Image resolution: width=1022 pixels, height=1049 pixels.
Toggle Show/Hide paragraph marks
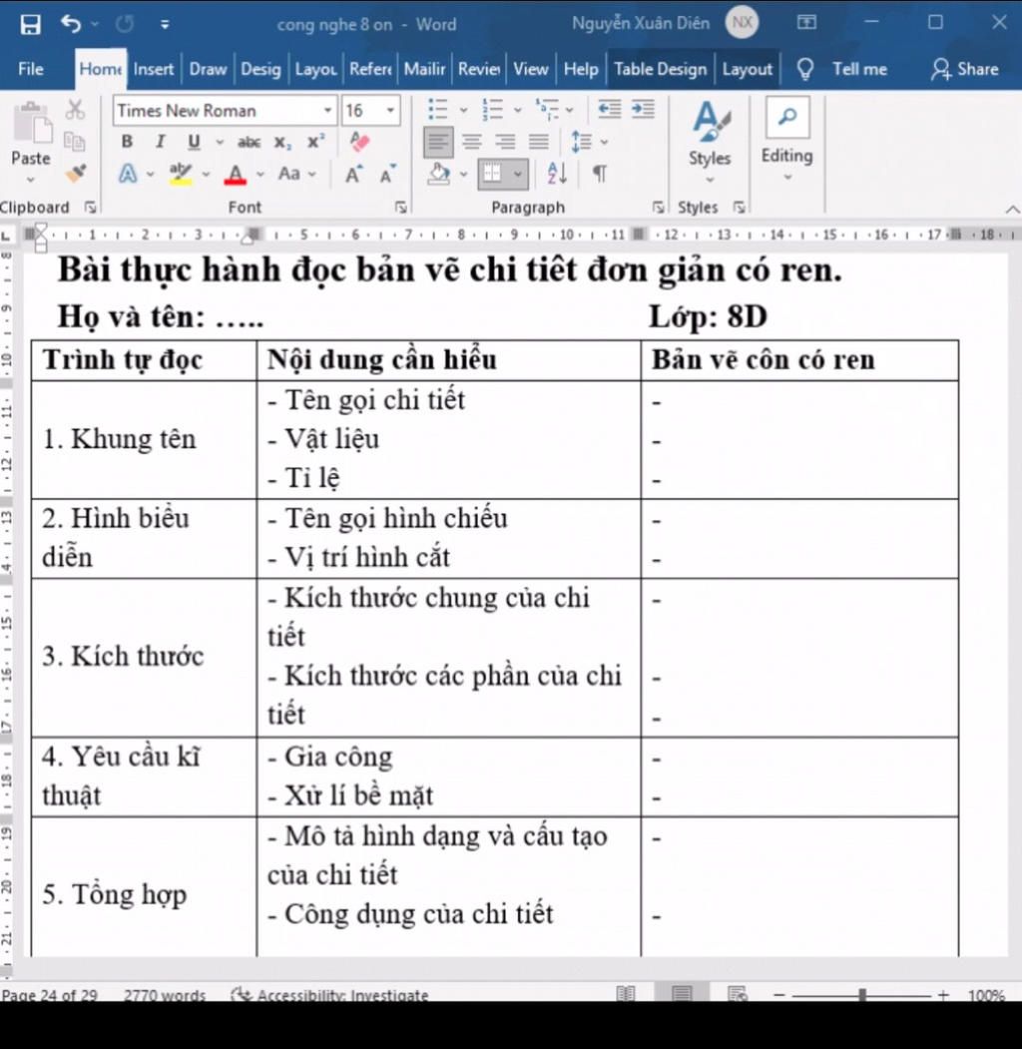[x=600, y=174]
